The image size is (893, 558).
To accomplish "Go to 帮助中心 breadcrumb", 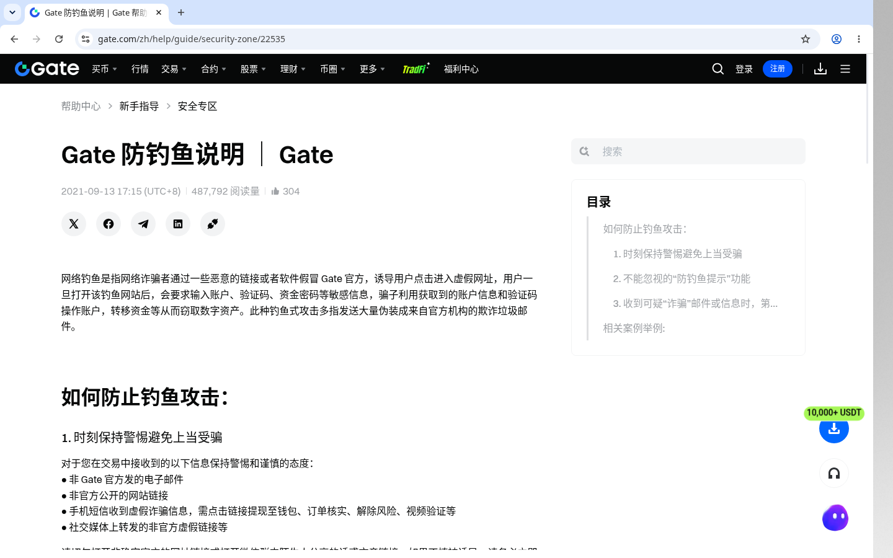I will click(81, 106).
